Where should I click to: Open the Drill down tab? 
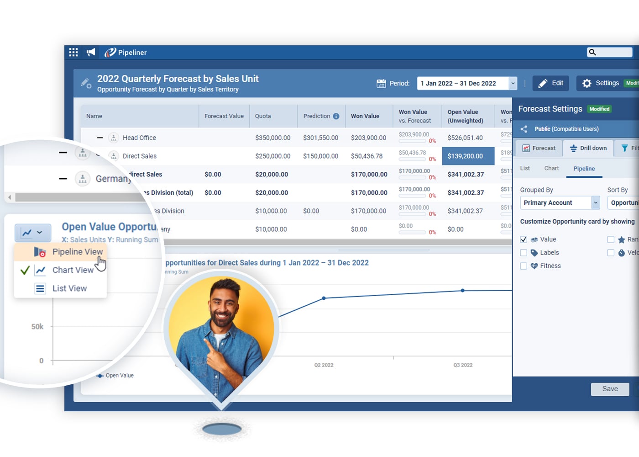(588, 148)
